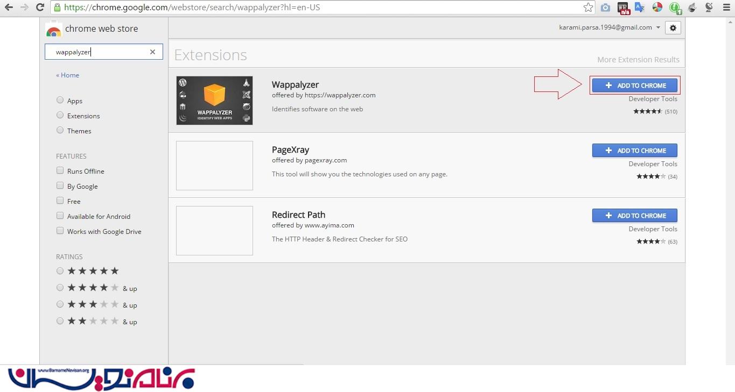The image size is (735, 392).
Task: Go back with the browser back arrow
Action: tap(9, 8)
